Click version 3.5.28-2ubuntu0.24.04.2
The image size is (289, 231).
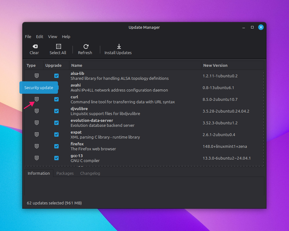[x=226, y=111]
